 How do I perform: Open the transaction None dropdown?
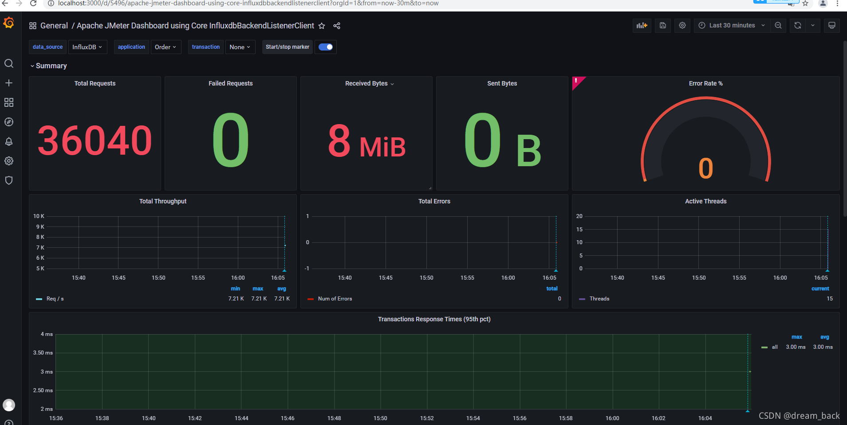(240, 47)
